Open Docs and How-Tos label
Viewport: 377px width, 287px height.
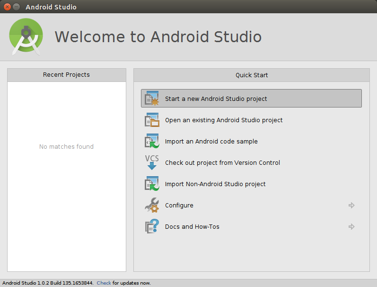pyautogui.click(x=192, y=226)
